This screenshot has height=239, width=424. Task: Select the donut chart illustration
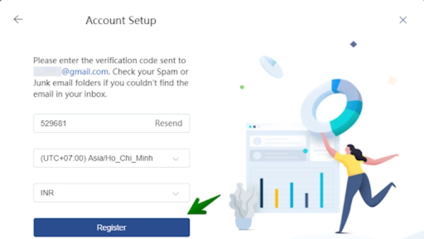(x=331, y=107)
